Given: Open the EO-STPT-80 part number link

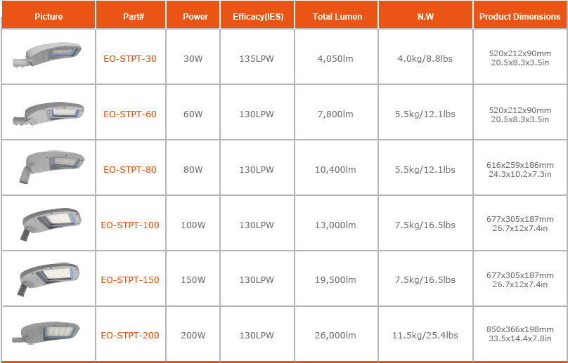Looking at the screenshot, I should (130, 169).
